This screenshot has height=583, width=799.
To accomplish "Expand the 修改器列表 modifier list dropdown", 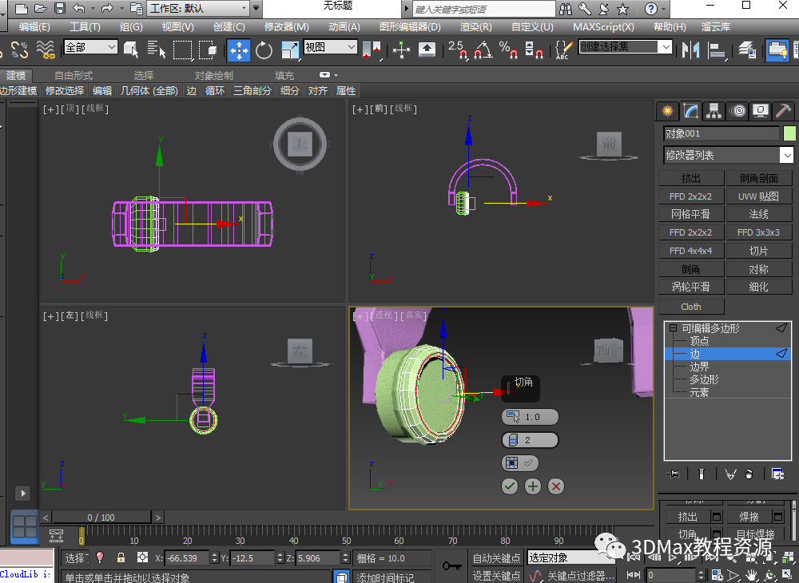I will (x=787, y=155).
